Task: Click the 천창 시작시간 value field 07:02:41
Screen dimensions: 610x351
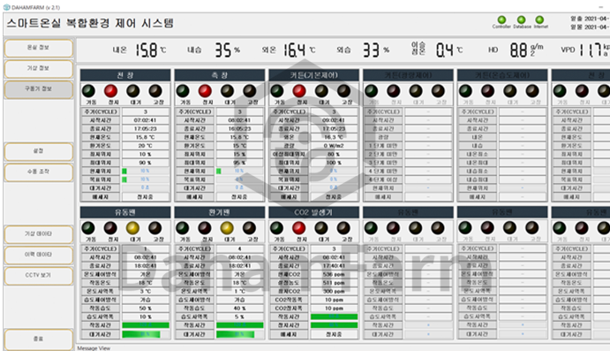Action: coord(146,120)
